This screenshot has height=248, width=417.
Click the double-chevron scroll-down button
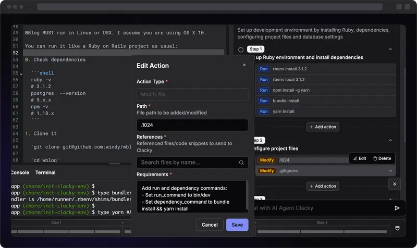(x=395, y=184)
